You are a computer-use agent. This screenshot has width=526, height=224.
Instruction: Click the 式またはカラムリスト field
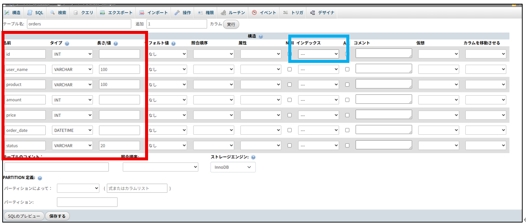[137, 188]
